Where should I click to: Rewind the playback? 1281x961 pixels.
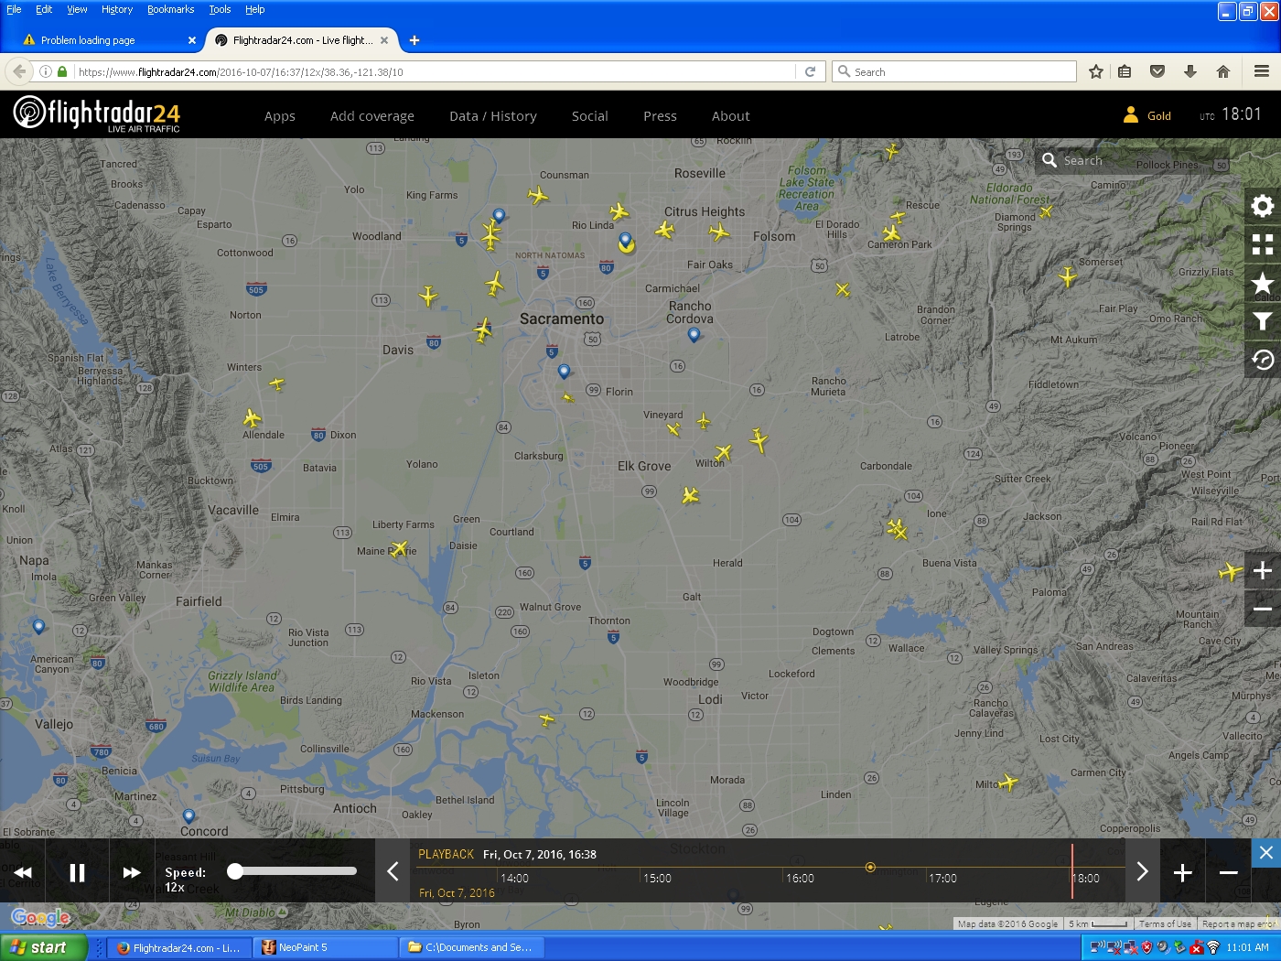24,872
